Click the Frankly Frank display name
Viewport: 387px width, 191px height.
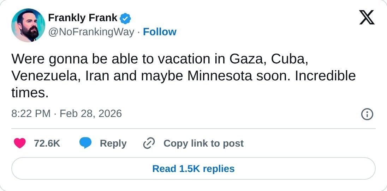coord(83,17)
